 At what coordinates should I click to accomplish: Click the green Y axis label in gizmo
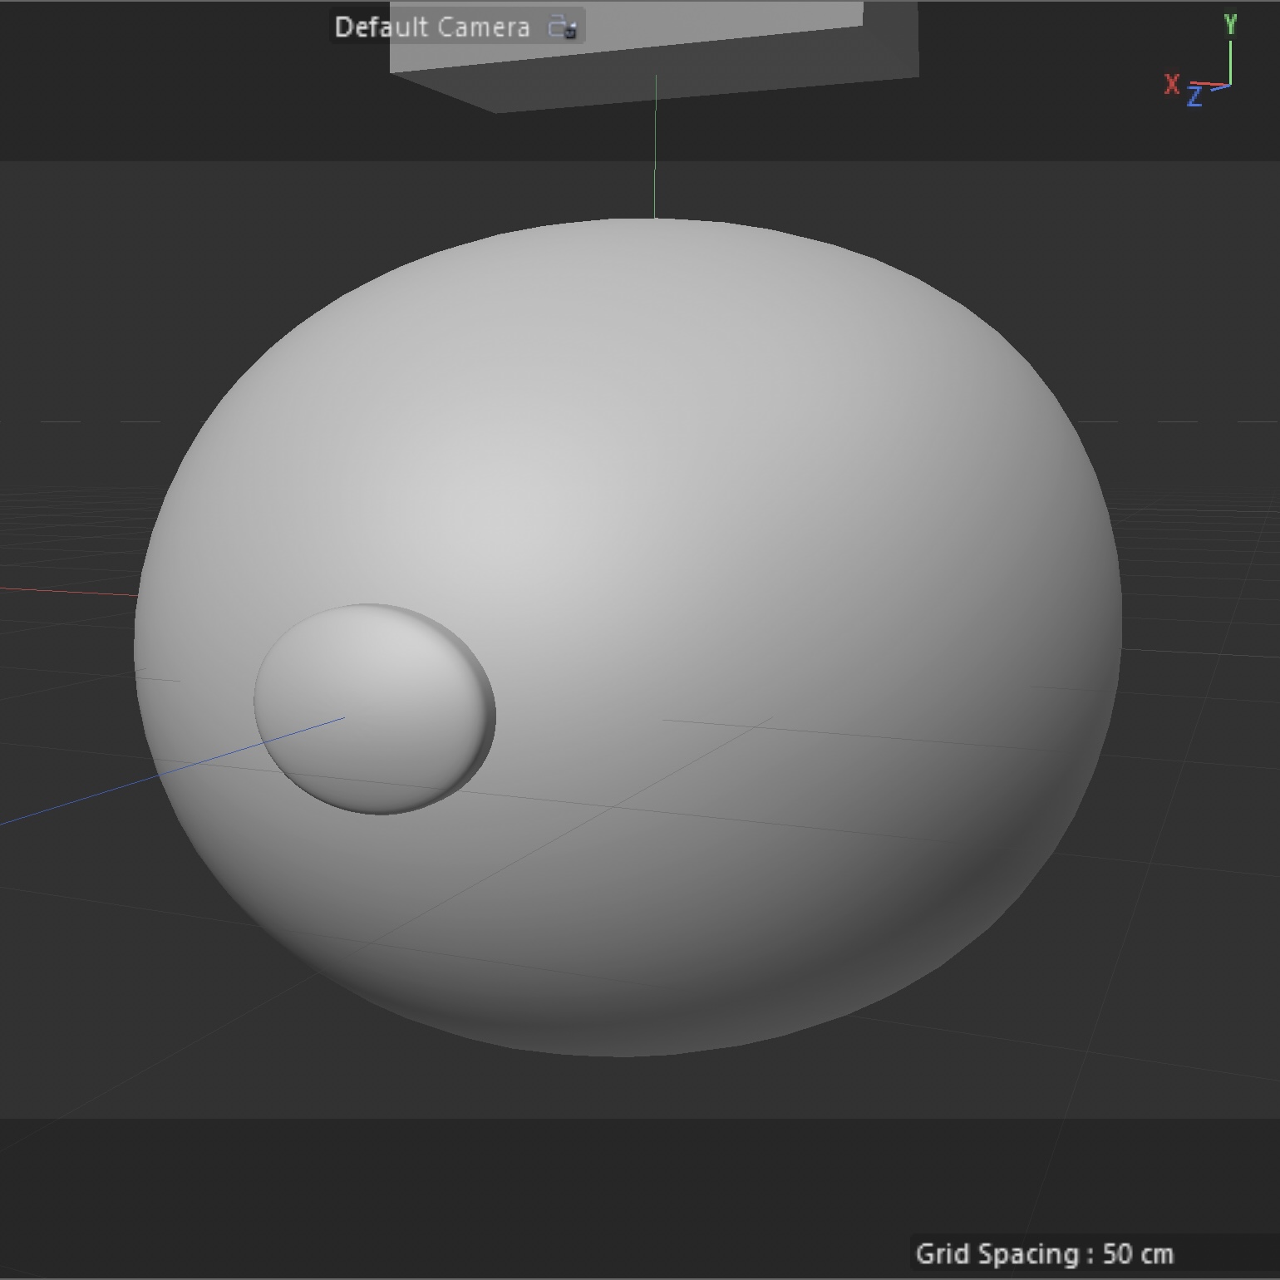(x=1230, y=25)
